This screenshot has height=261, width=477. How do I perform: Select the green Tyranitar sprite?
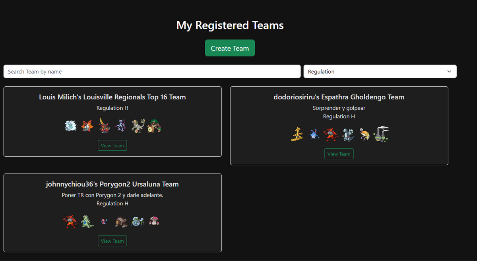87,222
